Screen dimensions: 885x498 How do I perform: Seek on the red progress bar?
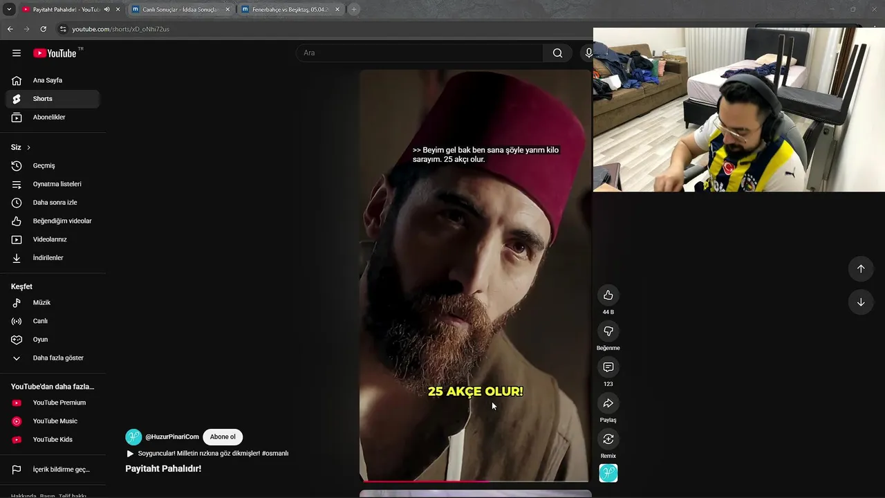pyautogui.click(x=475, y=481)
